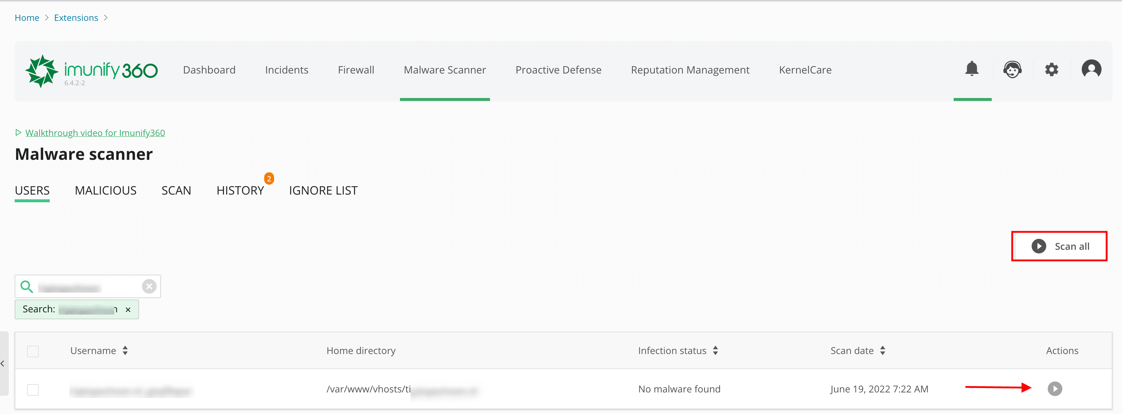The height and width of the screenshot is (414, 1122).
Task: Tick the checkbox of the user row
Action: pos(33,389)
